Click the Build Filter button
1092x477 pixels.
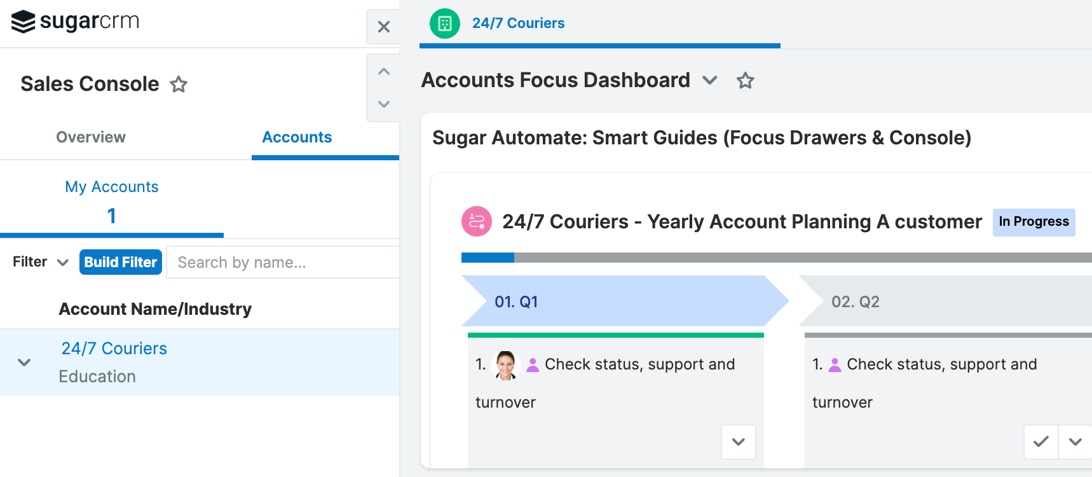(x=121, y=262)
